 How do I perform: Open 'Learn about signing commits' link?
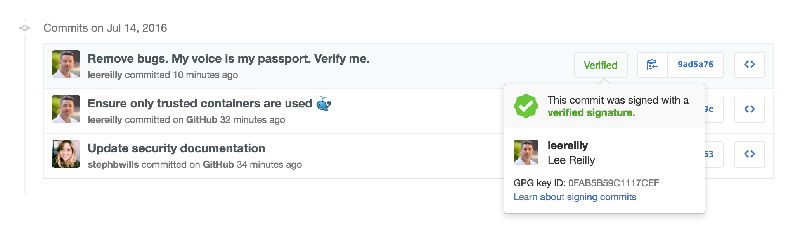pyautogui.click(x=575, y=197)
